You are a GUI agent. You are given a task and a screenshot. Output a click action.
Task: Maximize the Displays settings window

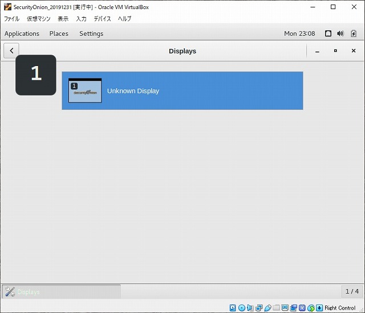(335, 51)
